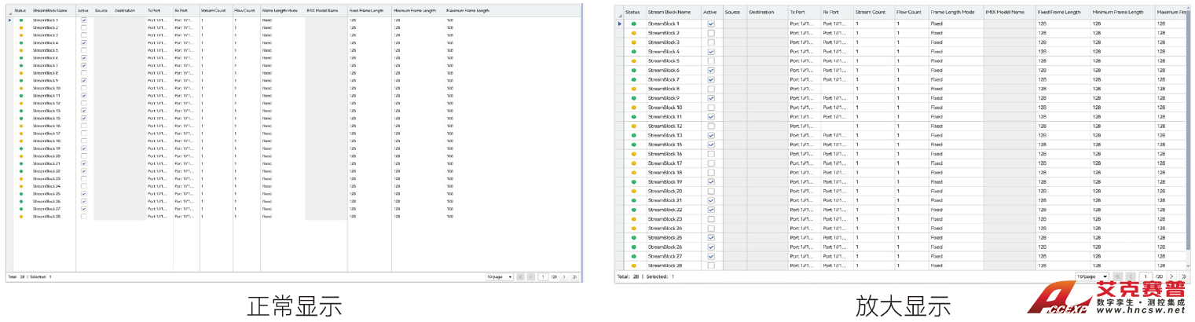The height and width of the screenshot is (322, 1195).
Task: Click vertical scrollbar of the enlarged table
Action: pos(1188,141)
